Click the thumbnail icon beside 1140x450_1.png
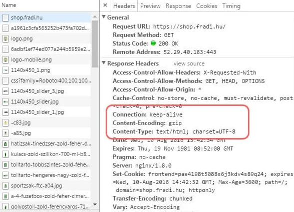The image size is (294, 212). (x=6, y=70)
